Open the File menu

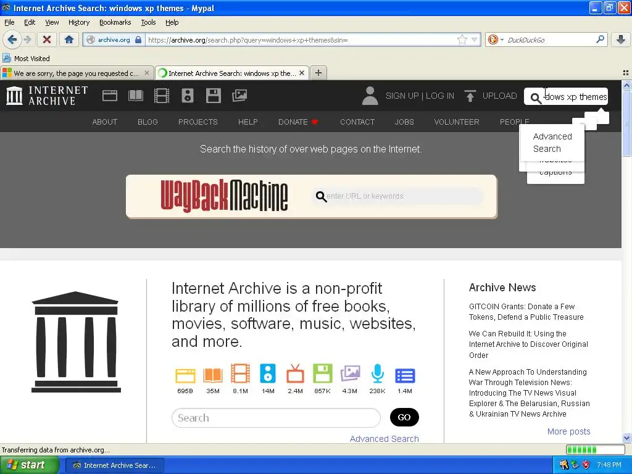9,22
